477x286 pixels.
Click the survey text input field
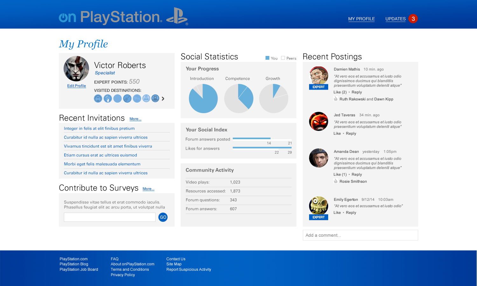coord(110,217)
